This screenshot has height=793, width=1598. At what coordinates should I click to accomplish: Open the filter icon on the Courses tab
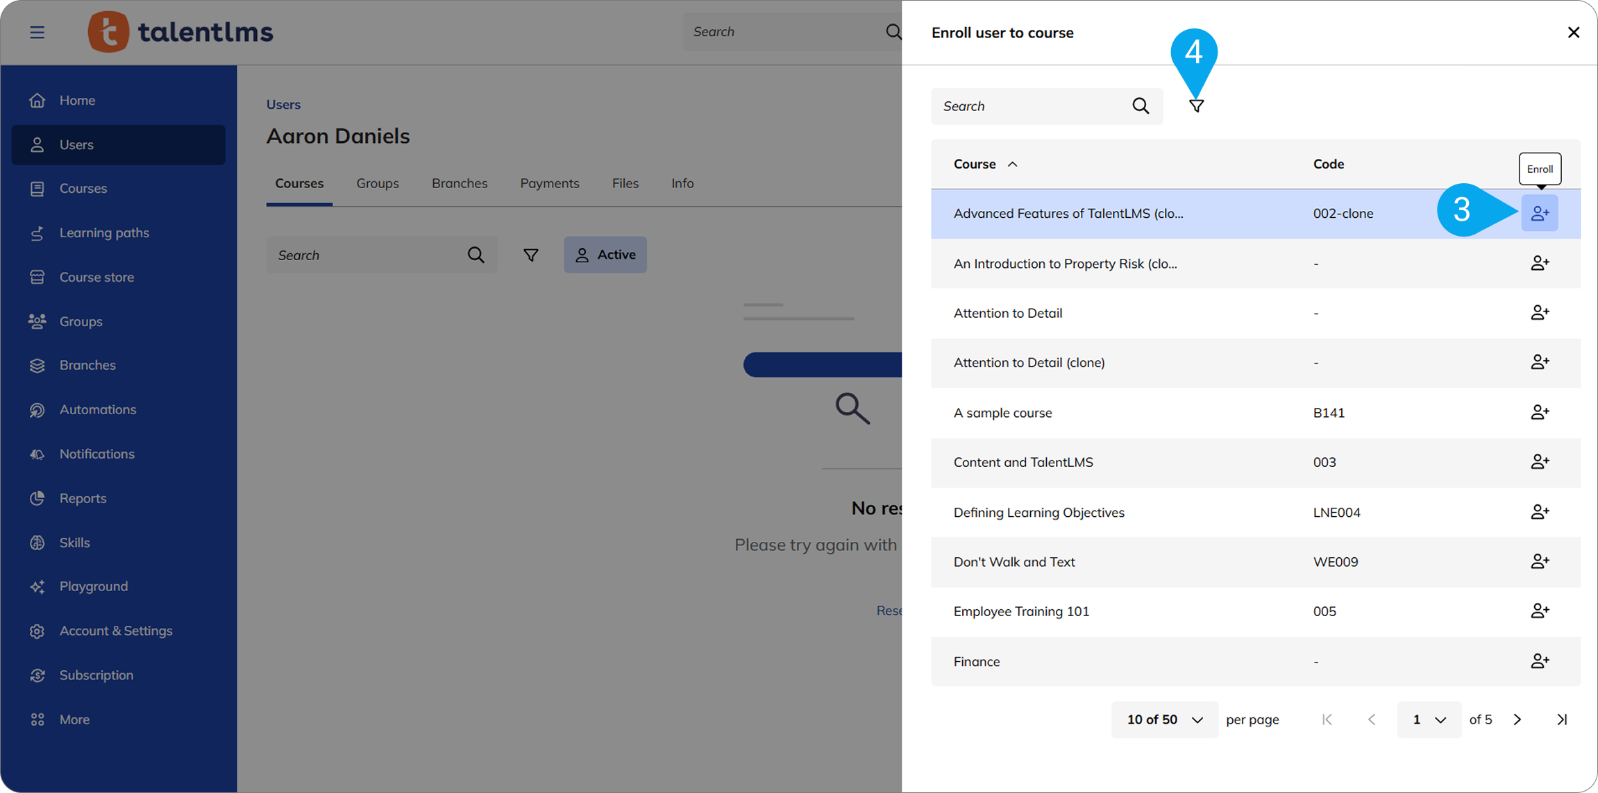(530, 255)
